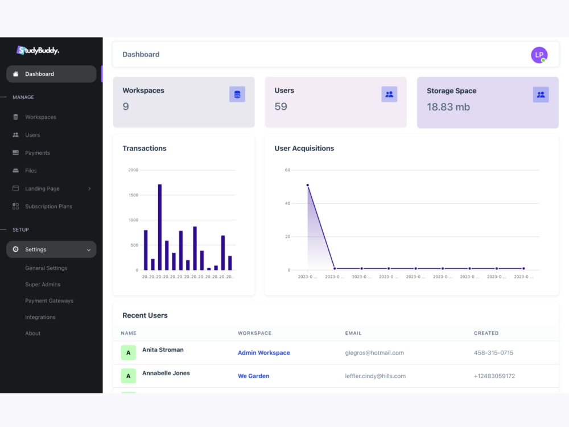The height and width of the screenshot is (427, 569).
Task: Click the Storage Space card icon
Action: click(541, 95)
